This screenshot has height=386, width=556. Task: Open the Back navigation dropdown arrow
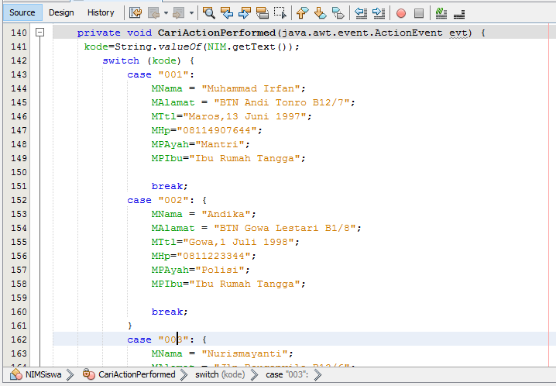coord(166,13)
